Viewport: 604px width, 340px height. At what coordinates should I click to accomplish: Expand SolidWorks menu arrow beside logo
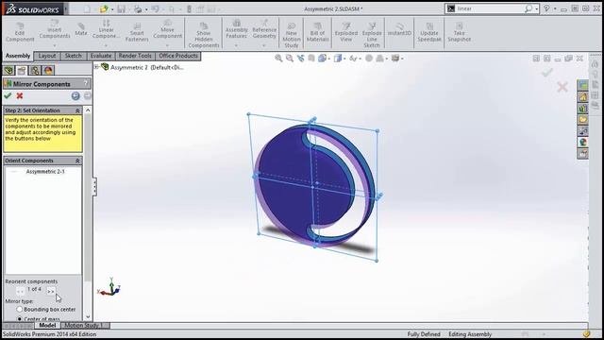pyautogui.click(x=65, y=8)
